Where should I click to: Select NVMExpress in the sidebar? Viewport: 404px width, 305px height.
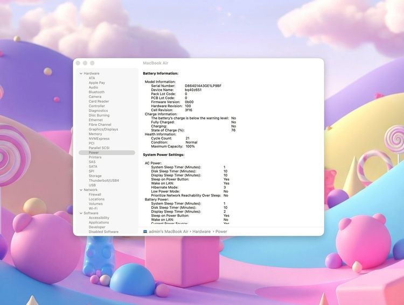pos(99,138)
